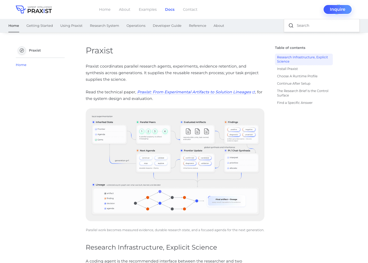Select the Reference tab
This screenshot has width=368, height=263.
[197, 26]
